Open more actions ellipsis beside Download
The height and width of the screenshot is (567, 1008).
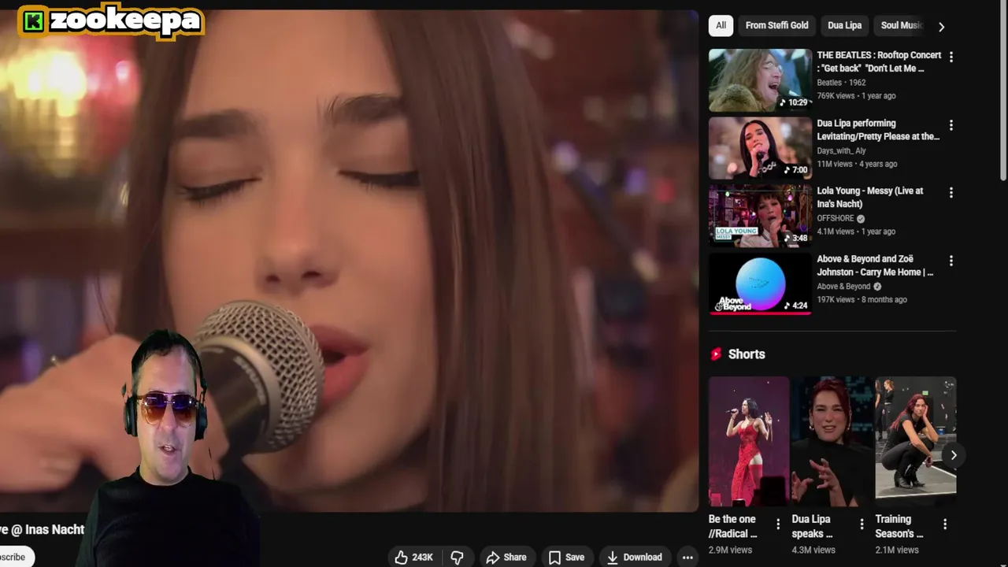click(x=687, y=557)
